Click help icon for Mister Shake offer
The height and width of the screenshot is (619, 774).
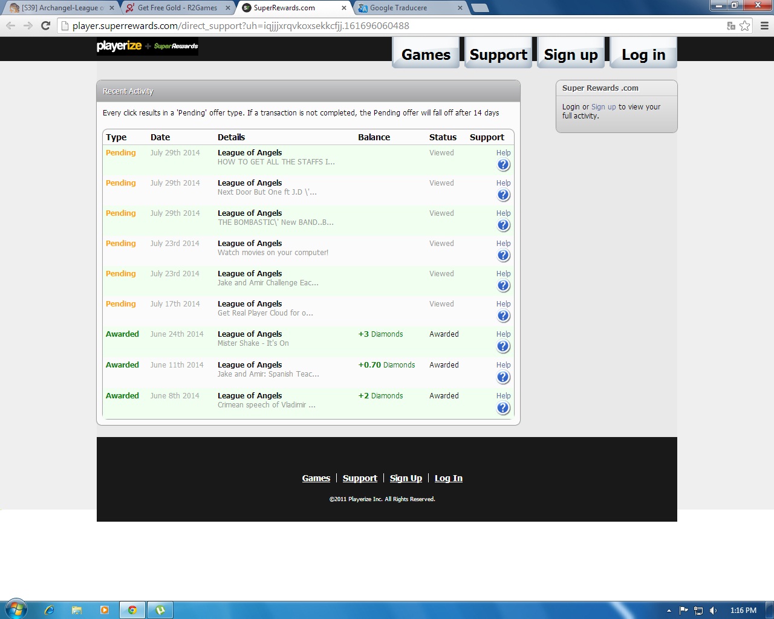click(503, 346)
